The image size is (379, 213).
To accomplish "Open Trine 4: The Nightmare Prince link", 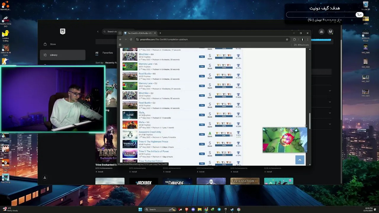I will (153, 142).
